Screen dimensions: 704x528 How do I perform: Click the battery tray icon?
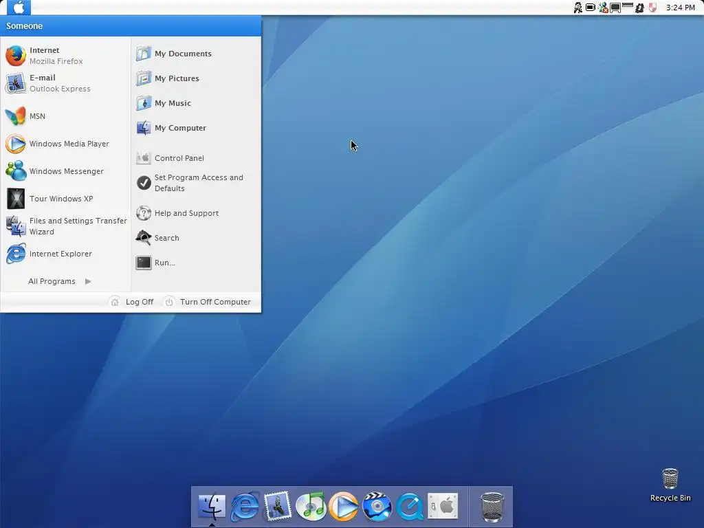[591, 7]
